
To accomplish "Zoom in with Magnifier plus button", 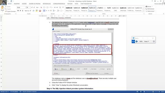I will point(137,41).
